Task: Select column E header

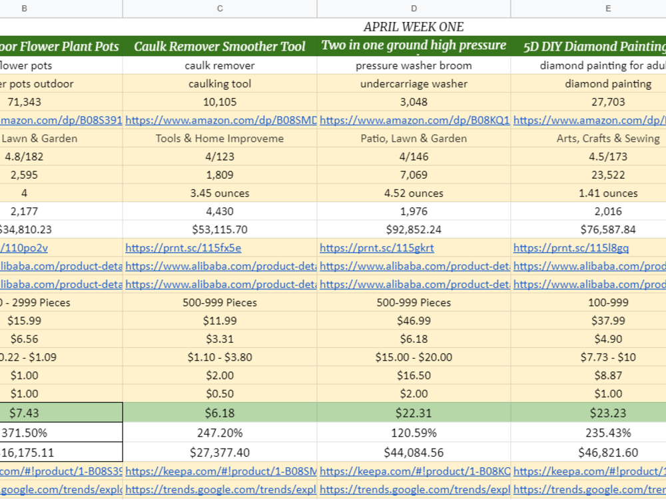Action: click(588, 9)
